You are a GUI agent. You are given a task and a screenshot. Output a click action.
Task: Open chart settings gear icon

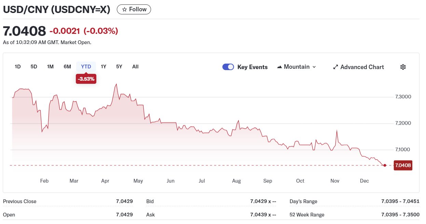pos(403,67)
